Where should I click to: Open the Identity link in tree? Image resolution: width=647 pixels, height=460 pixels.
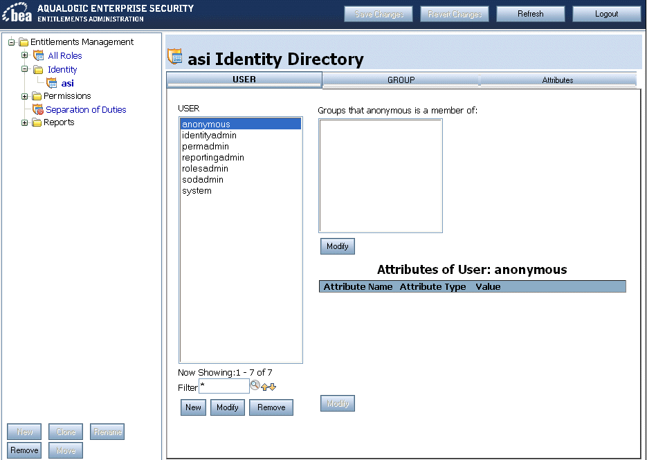(x=62, y=69)
